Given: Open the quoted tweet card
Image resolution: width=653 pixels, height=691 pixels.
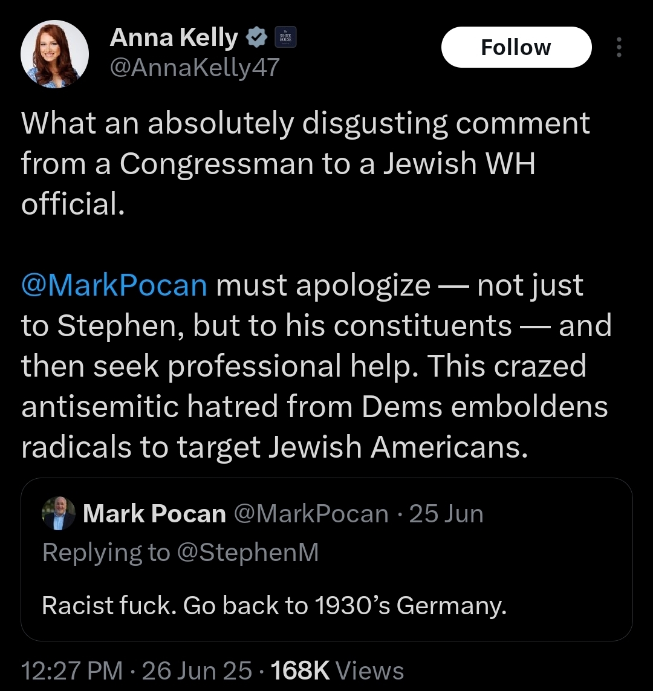Looking at the screenshot, I should pos(326,559).
